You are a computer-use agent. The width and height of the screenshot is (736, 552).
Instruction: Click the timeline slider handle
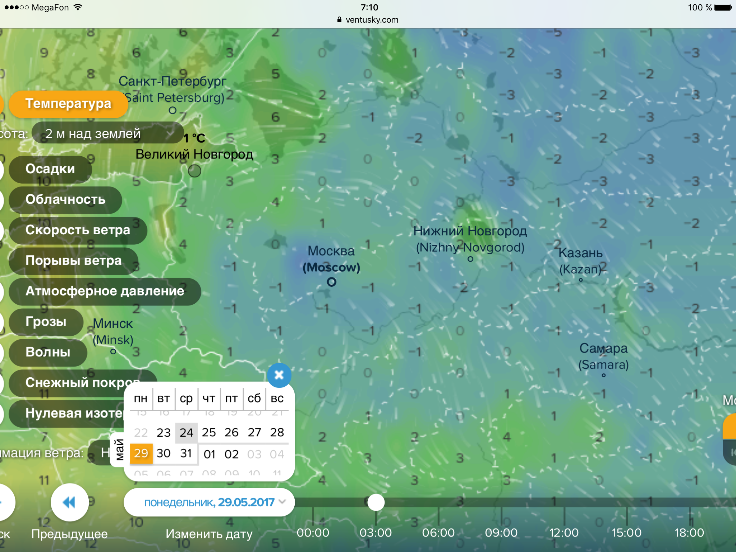[376, 502]
